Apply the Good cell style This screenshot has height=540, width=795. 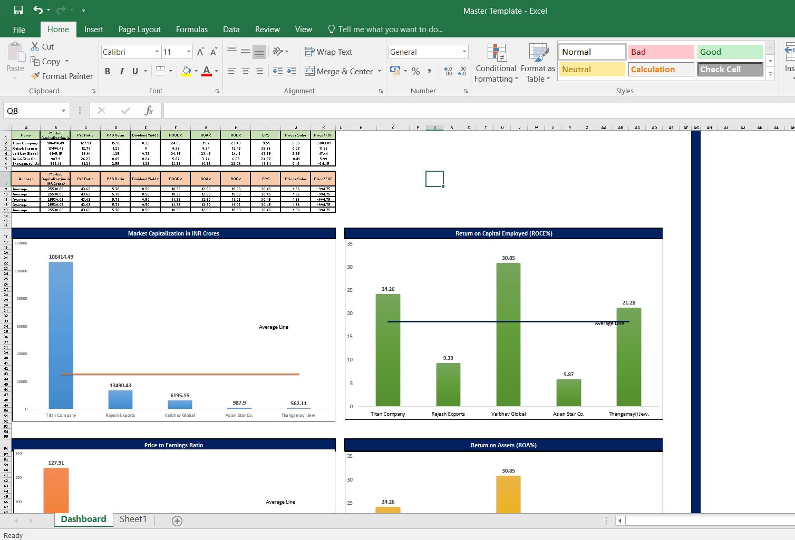tap(730, 52)
